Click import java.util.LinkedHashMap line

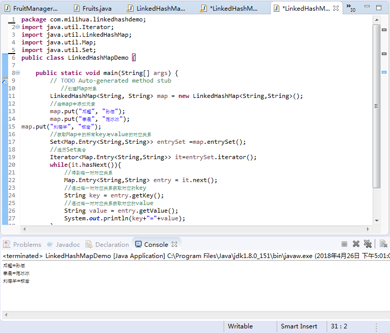[x=76, y=35]
